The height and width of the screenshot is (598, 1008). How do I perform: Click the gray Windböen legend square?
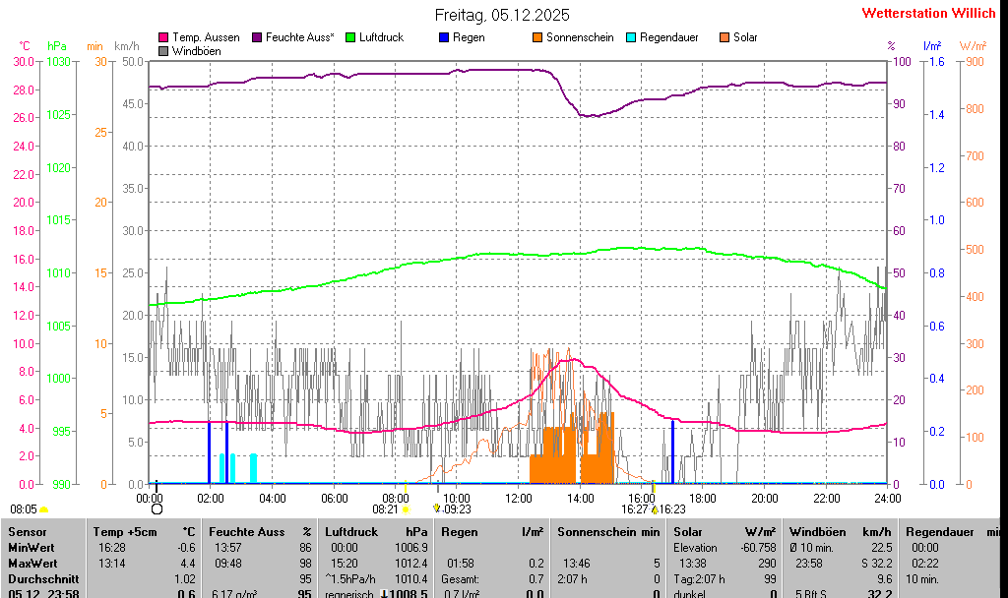pos(163,50)
